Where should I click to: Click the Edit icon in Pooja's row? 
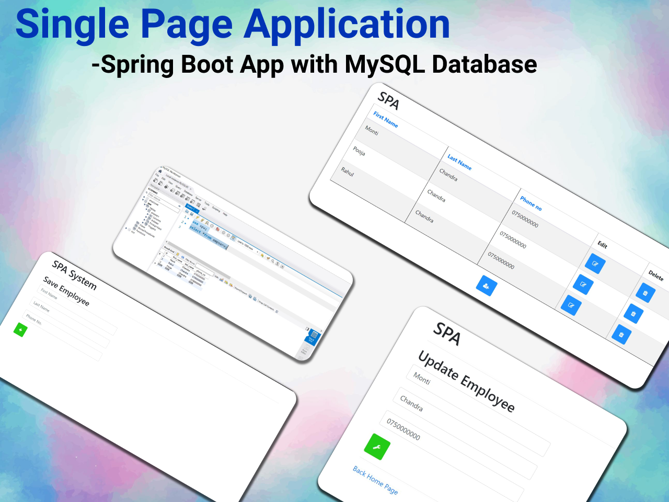[583, 285]
